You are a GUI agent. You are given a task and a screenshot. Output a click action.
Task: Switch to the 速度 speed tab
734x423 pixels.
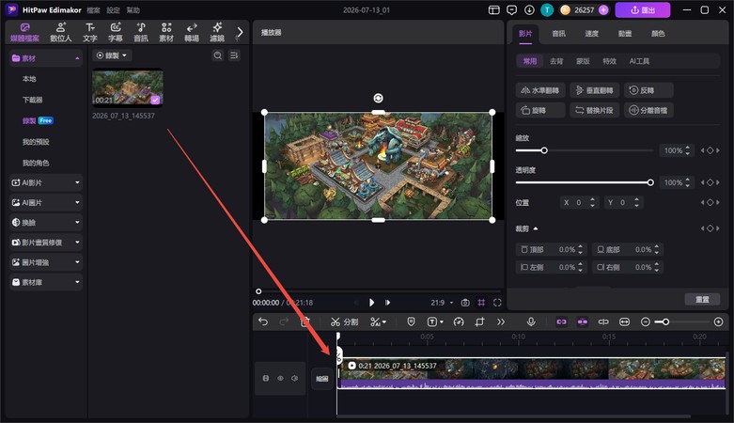point(592,33)
